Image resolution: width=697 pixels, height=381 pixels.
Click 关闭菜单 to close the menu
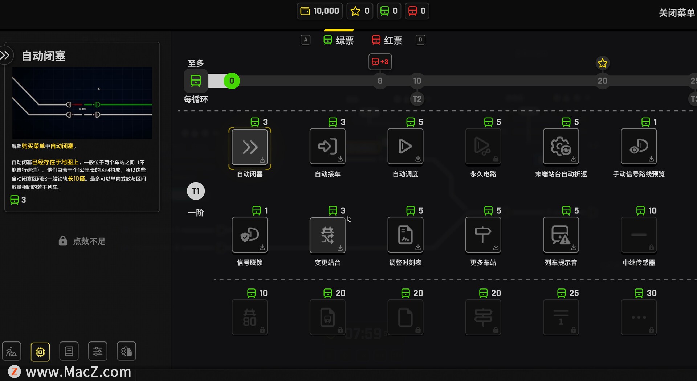[x=676, y=13]
